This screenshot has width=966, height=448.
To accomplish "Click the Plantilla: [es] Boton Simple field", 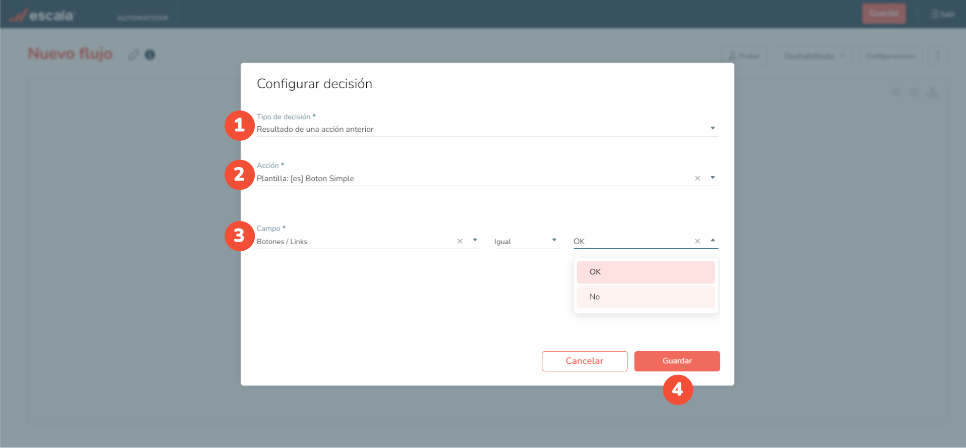I will click(x=487, y=179).
